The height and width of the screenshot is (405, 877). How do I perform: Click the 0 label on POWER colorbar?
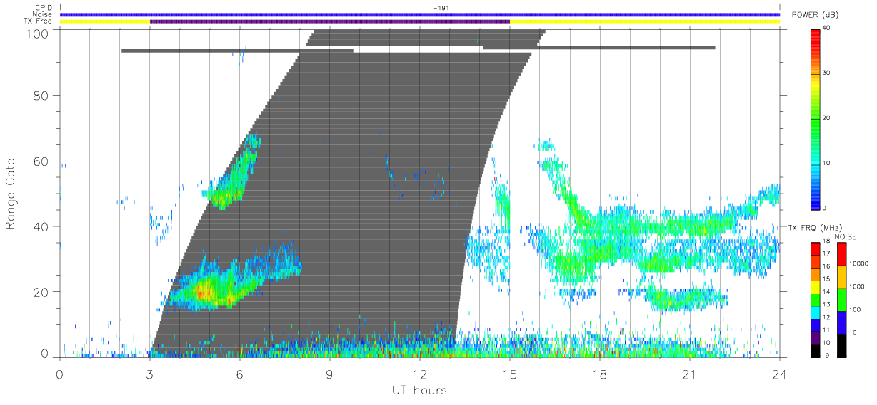coord(825,208)
